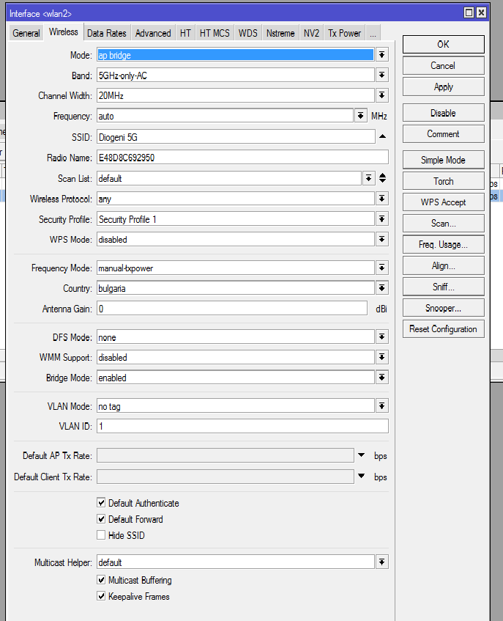Open the Channel Width dropdown

pyautogui.click(x=381, y=95)
